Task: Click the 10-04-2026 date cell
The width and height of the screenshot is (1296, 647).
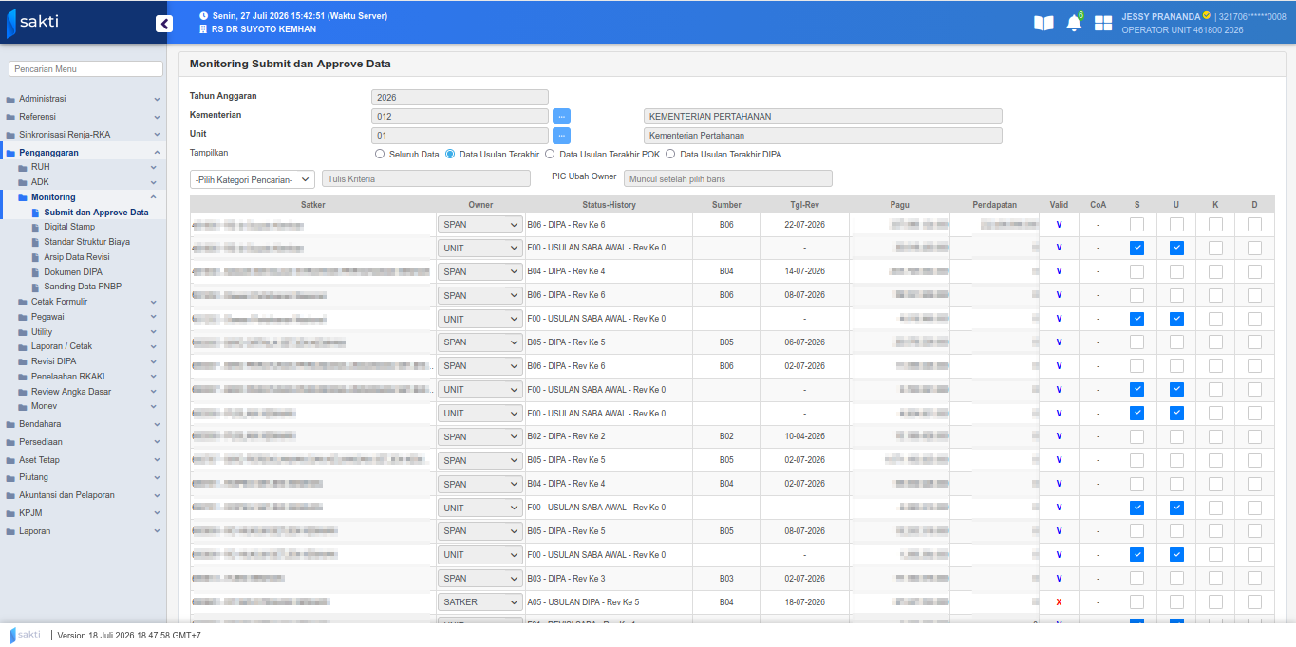Action: (x=804, y=436)
